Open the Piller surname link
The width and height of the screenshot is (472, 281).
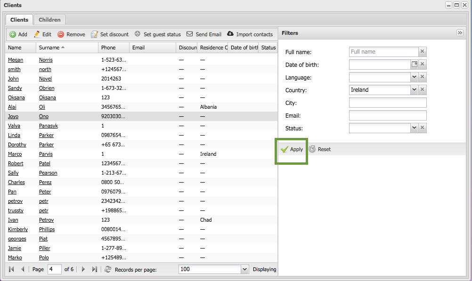(45, 248)
